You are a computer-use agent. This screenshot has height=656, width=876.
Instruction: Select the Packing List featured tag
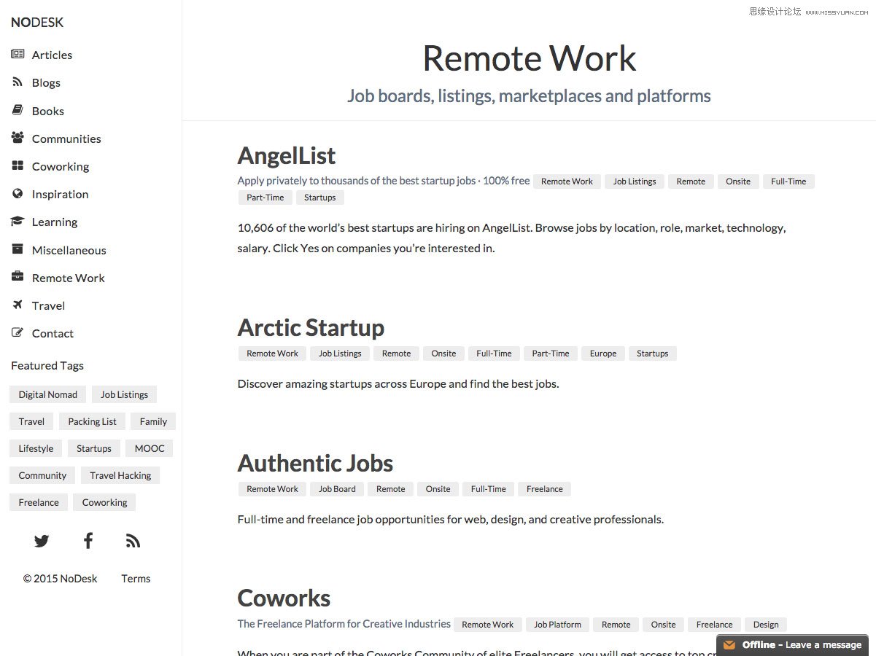click(92, 421)
